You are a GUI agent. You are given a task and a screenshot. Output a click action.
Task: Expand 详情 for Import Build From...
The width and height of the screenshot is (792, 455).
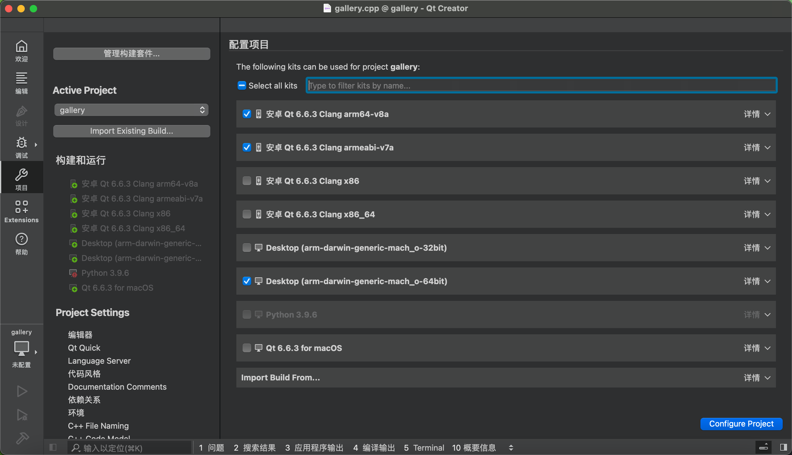(757, 378)
